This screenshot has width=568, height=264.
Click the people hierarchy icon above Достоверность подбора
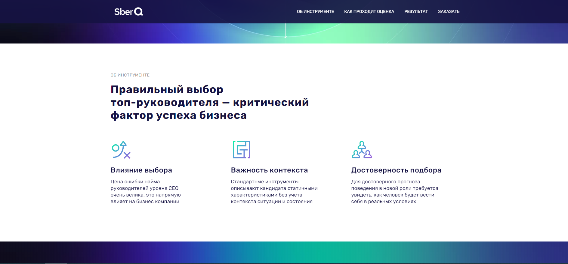click(x=362, y=150)
